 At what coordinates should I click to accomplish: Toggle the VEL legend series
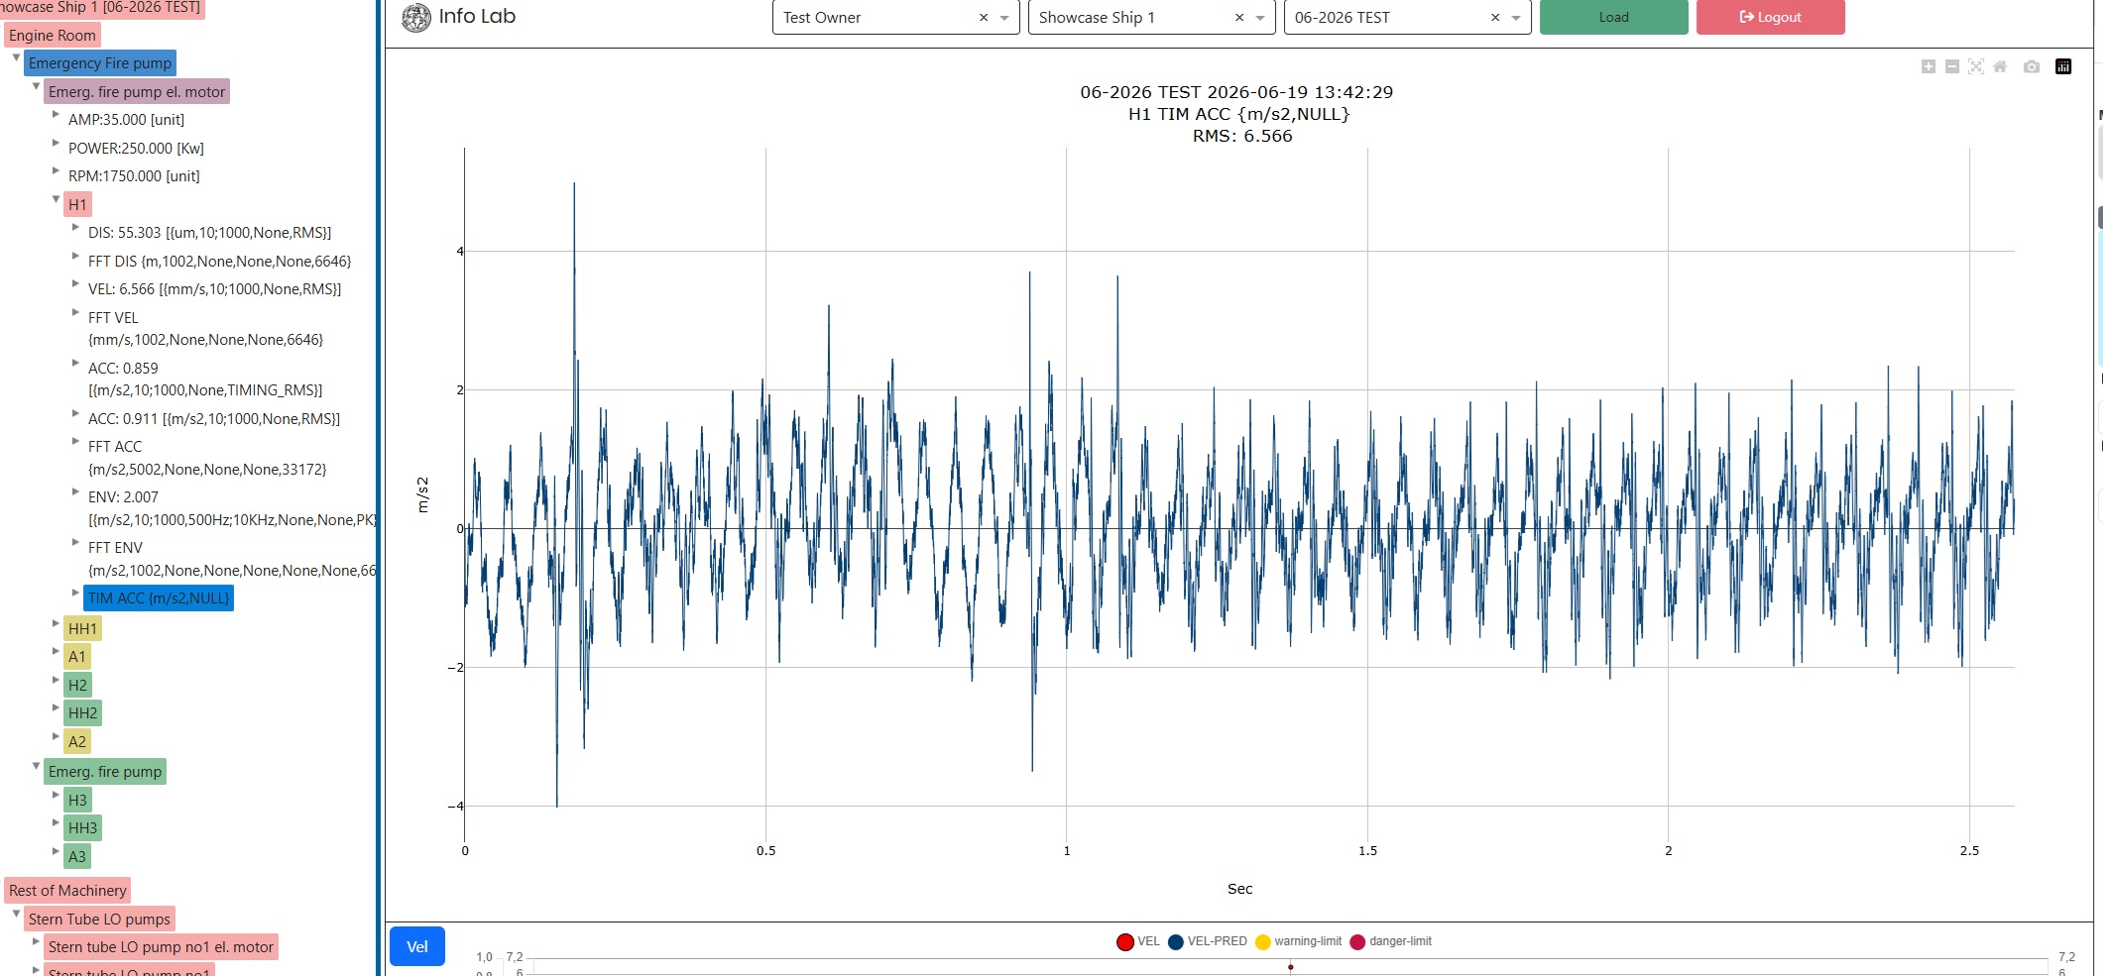click(x=1137, y=941)
